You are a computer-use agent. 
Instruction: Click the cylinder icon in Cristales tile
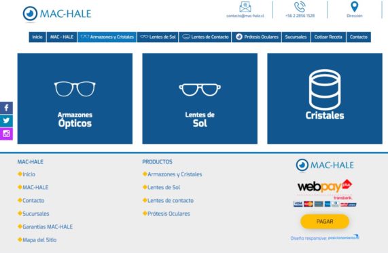pyautogui.click(x=325, y=90)
